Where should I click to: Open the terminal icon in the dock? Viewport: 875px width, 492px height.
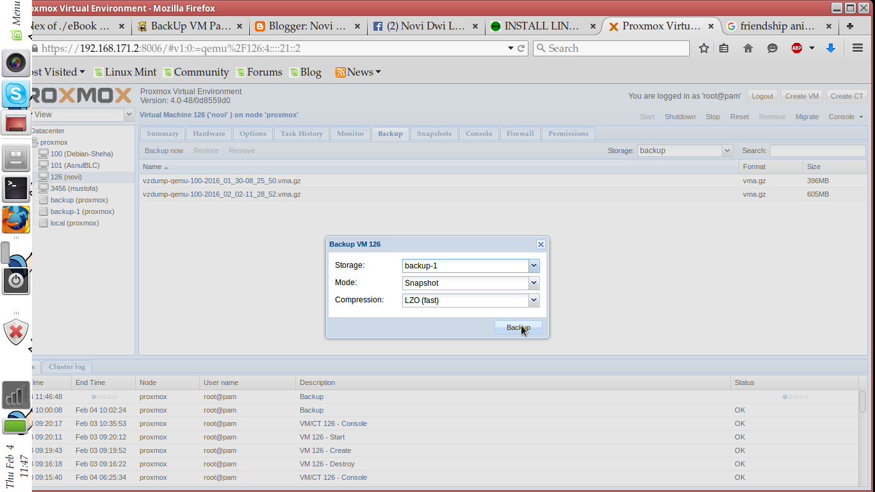15,188
